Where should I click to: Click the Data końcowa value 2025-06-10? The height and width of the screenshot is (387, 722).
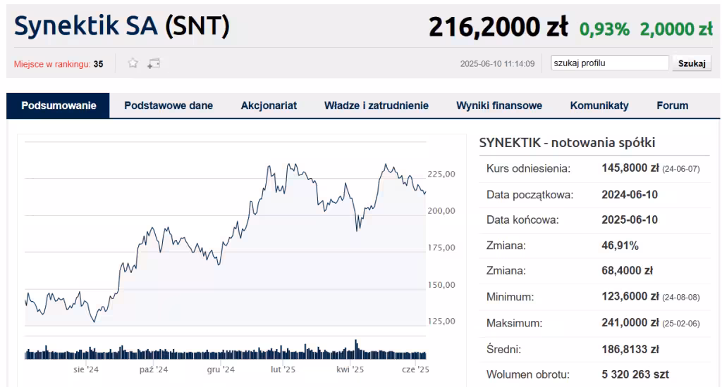(x=630, y=220)
